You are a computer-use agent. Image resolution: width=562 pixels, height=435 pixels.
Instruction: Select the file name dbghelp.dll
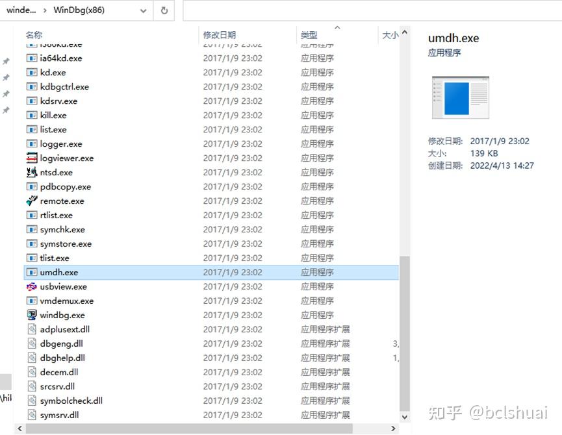coord(62,358)
